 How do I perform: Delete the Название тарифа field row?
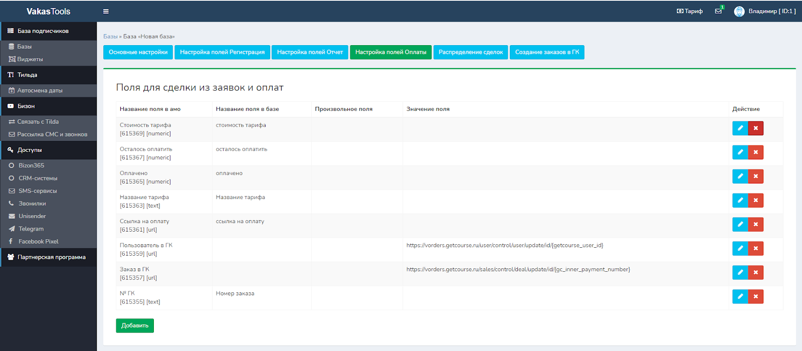click(755, 201)
